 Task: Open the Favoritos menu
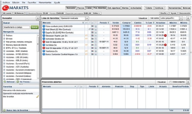(32, 2)
